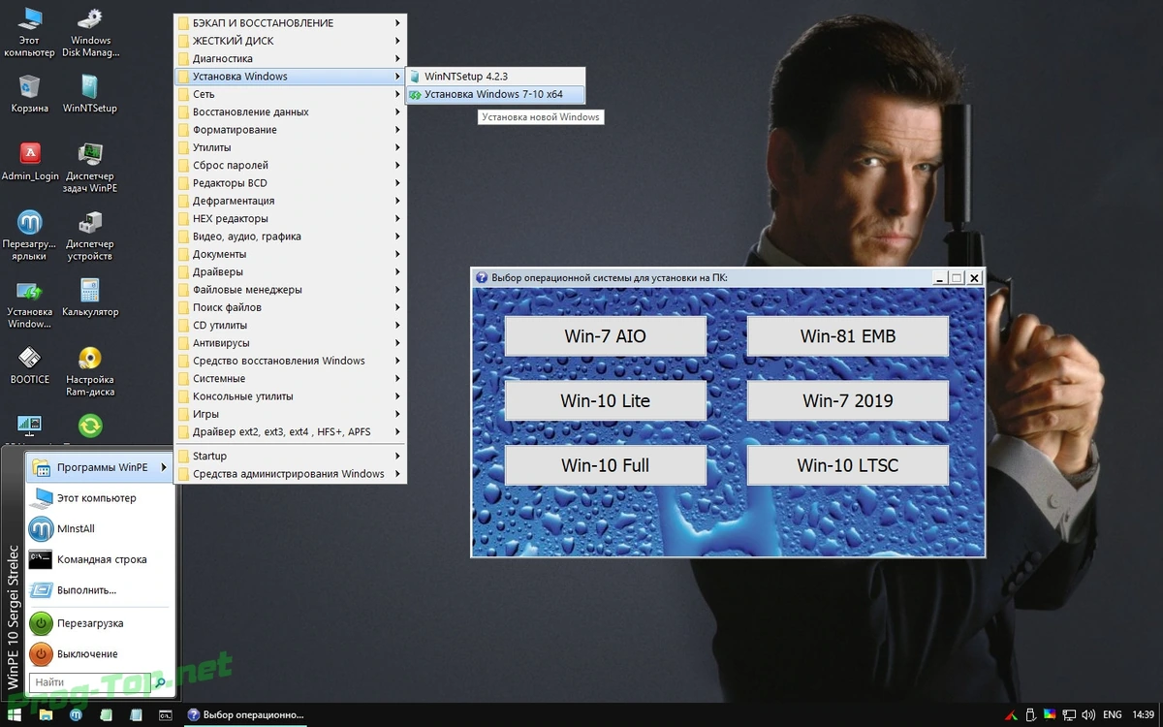The width and height of the screenshot is (1163, 727).
Task: Open Файловые менеджеры menu folder
Action: (291, 290)
